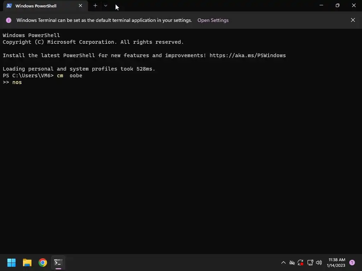Open the clock showing 11:38 AM
362x271 pixels.
[336, 263]
